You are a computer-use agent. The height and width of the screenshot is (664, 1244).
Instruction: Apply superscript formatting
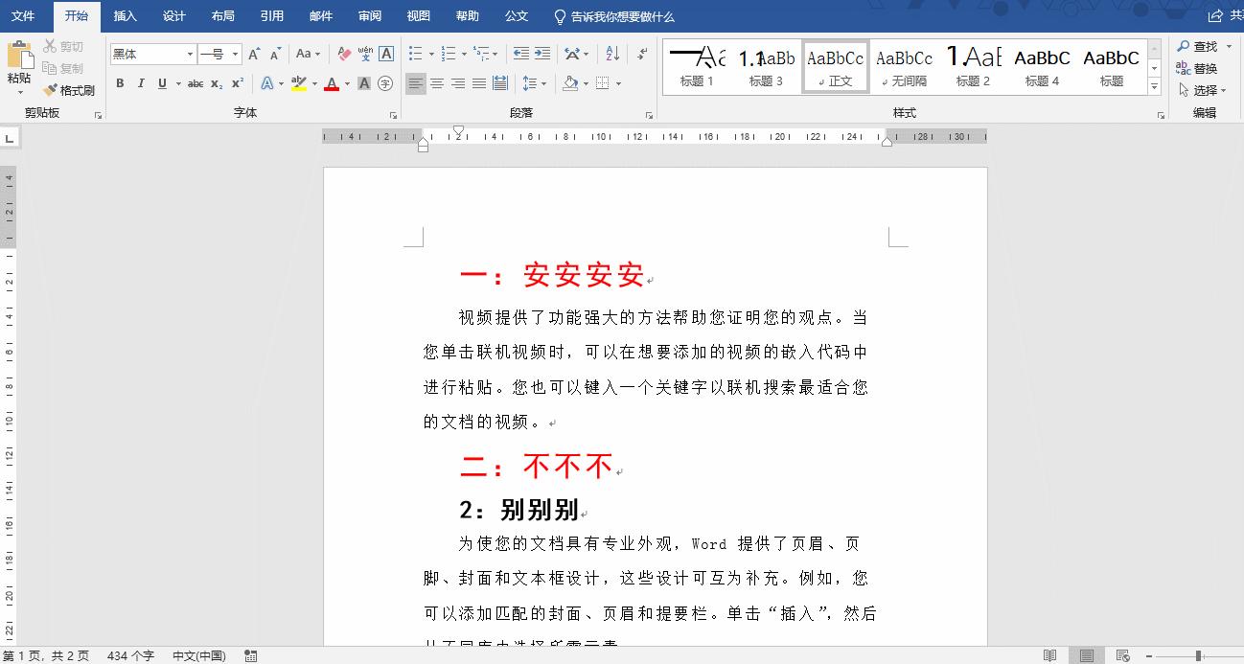[237, 83]
